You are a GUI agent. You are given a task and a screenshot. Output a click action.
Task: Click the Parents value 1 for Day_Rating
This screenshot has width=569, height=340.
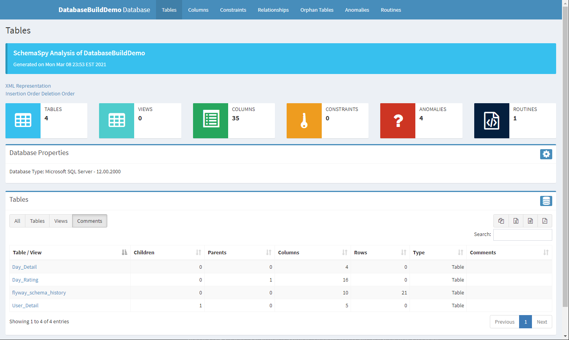coord(271,280)
